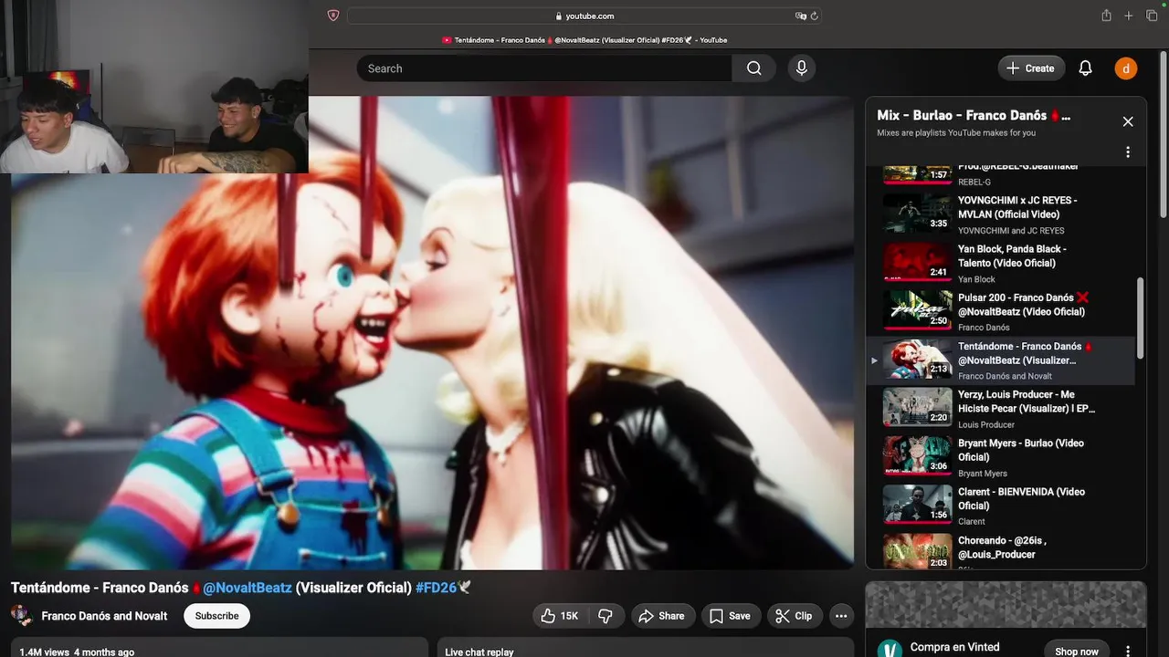The width and height of the screenshot is (1169, 657).
Task: Show tab overview icon in browser
Action: click(x=1152, y=16)
